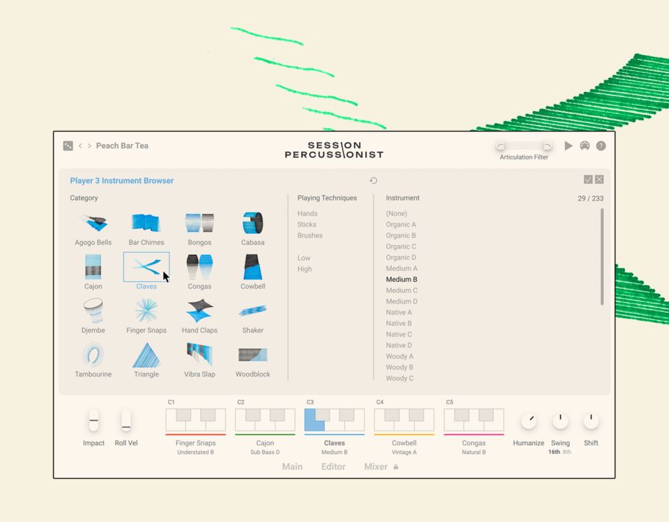
Task: Switch to the Editor tab
Action: [333, 467]
